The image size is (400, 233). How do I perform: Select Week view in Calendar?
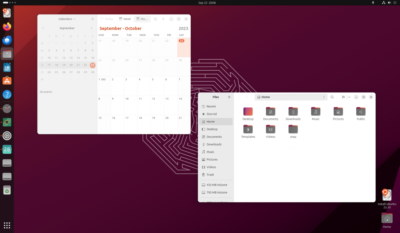[x=125, y=19]
